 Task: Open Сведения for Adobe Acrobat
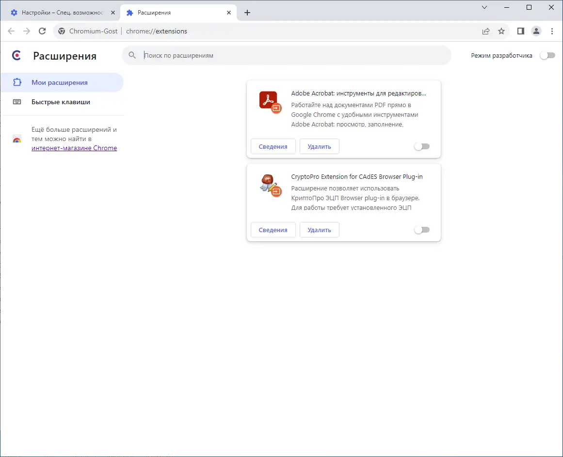coord(273,146)
